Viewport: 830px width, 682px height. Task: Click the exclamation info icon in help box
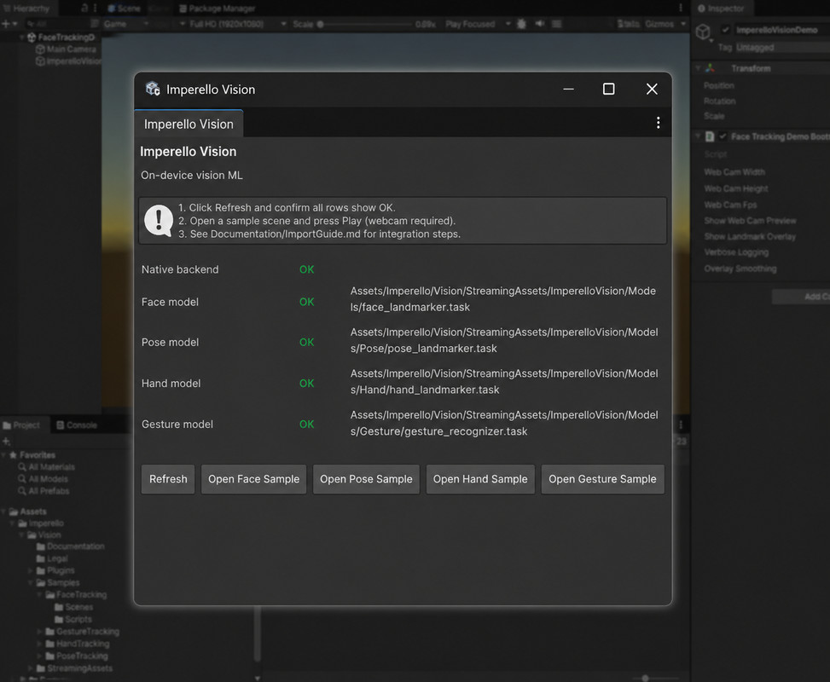(159, 220)
